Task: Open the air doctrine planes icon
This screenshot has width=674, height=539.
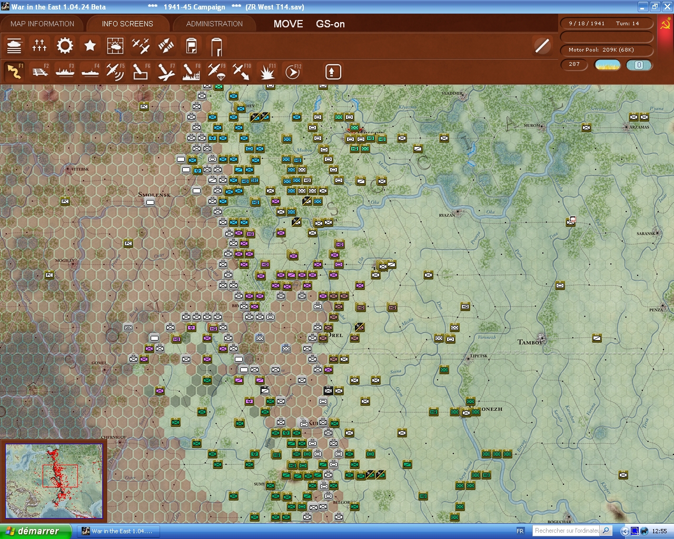Action: coord(141,46)
